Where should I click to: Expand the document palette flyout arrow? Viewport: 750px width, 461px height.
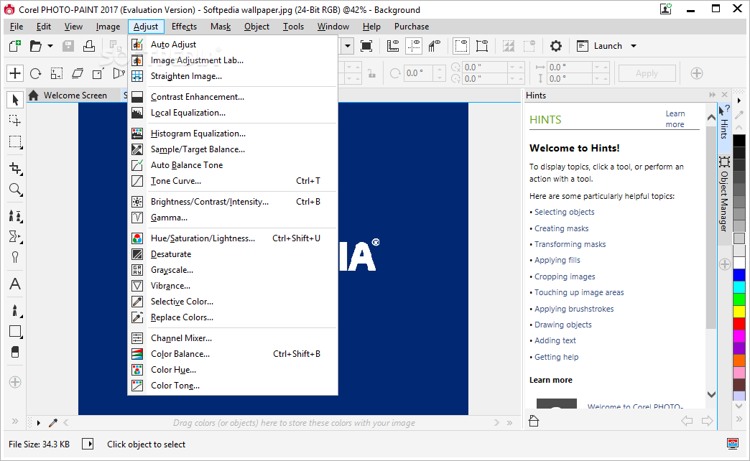(38, 423)
